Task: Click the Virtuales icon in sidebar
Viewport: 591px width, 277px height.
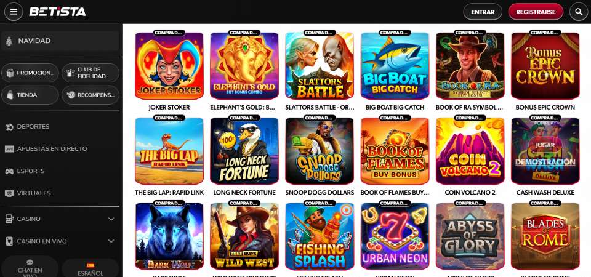Action: point(9,193)
